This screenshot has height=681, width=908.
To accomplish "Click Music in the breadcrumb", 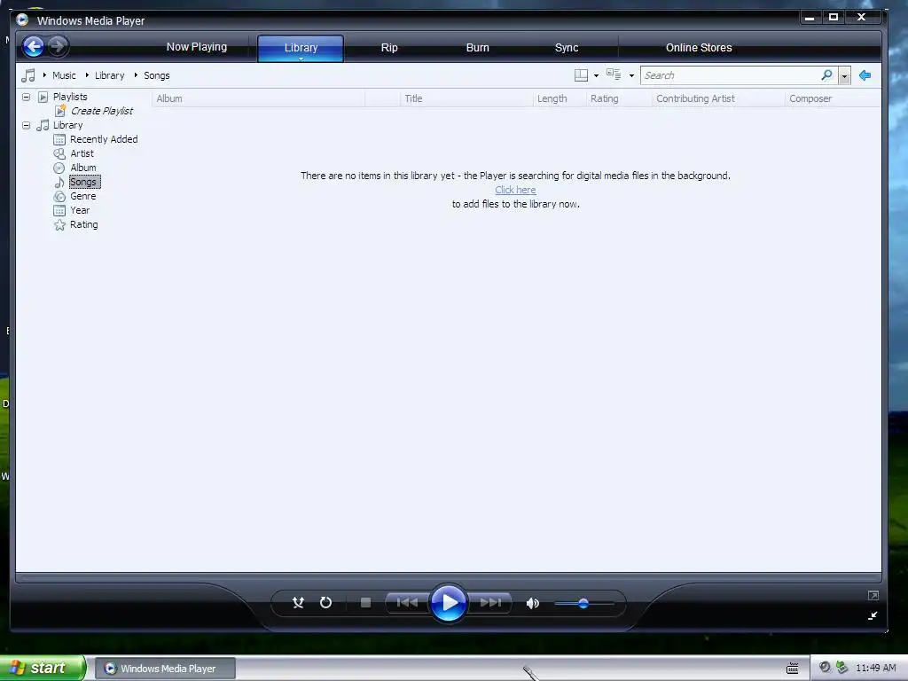I will coord(64,75).
